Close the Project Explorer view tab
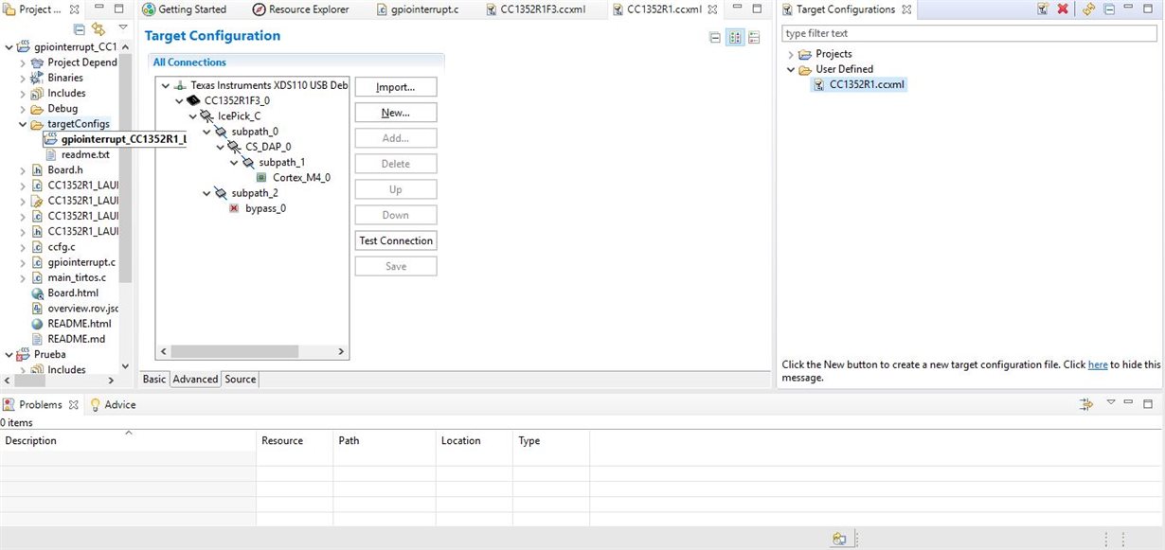The image size is (1165, 550). click(74, 9)
